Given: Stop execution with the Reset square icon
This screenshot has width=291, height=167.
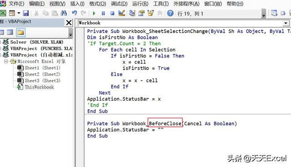Looking at the screenshot, I should pyautogui.click(x=112, y=13).
